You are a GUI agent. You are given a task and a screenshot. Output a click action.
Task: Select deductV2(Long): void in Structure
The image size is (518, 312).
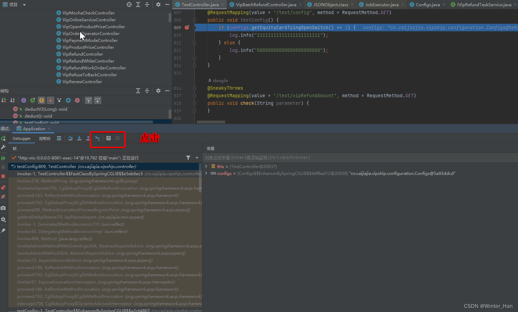click(46, 109)
